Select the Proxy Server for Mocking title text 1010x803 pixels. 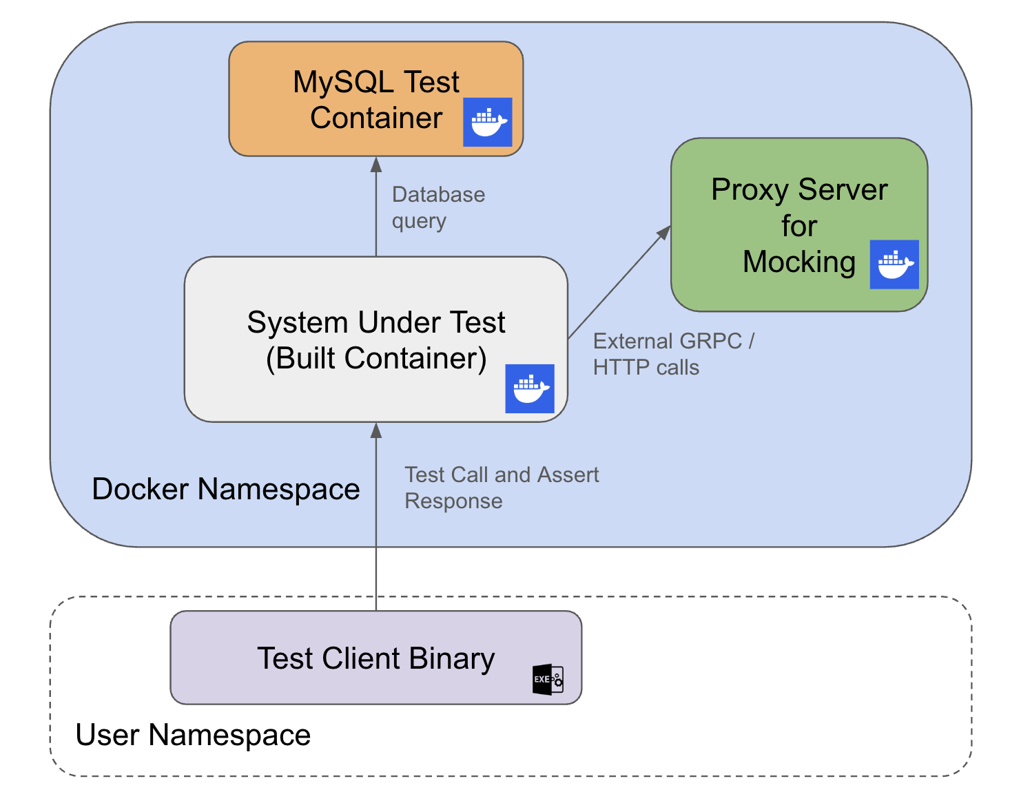point(799,225)
